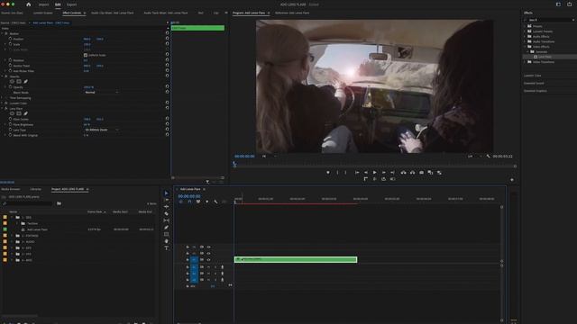577x324 pixels.
Task: Hide track V1 with eye icon
Action: click(x=208, y=260)
